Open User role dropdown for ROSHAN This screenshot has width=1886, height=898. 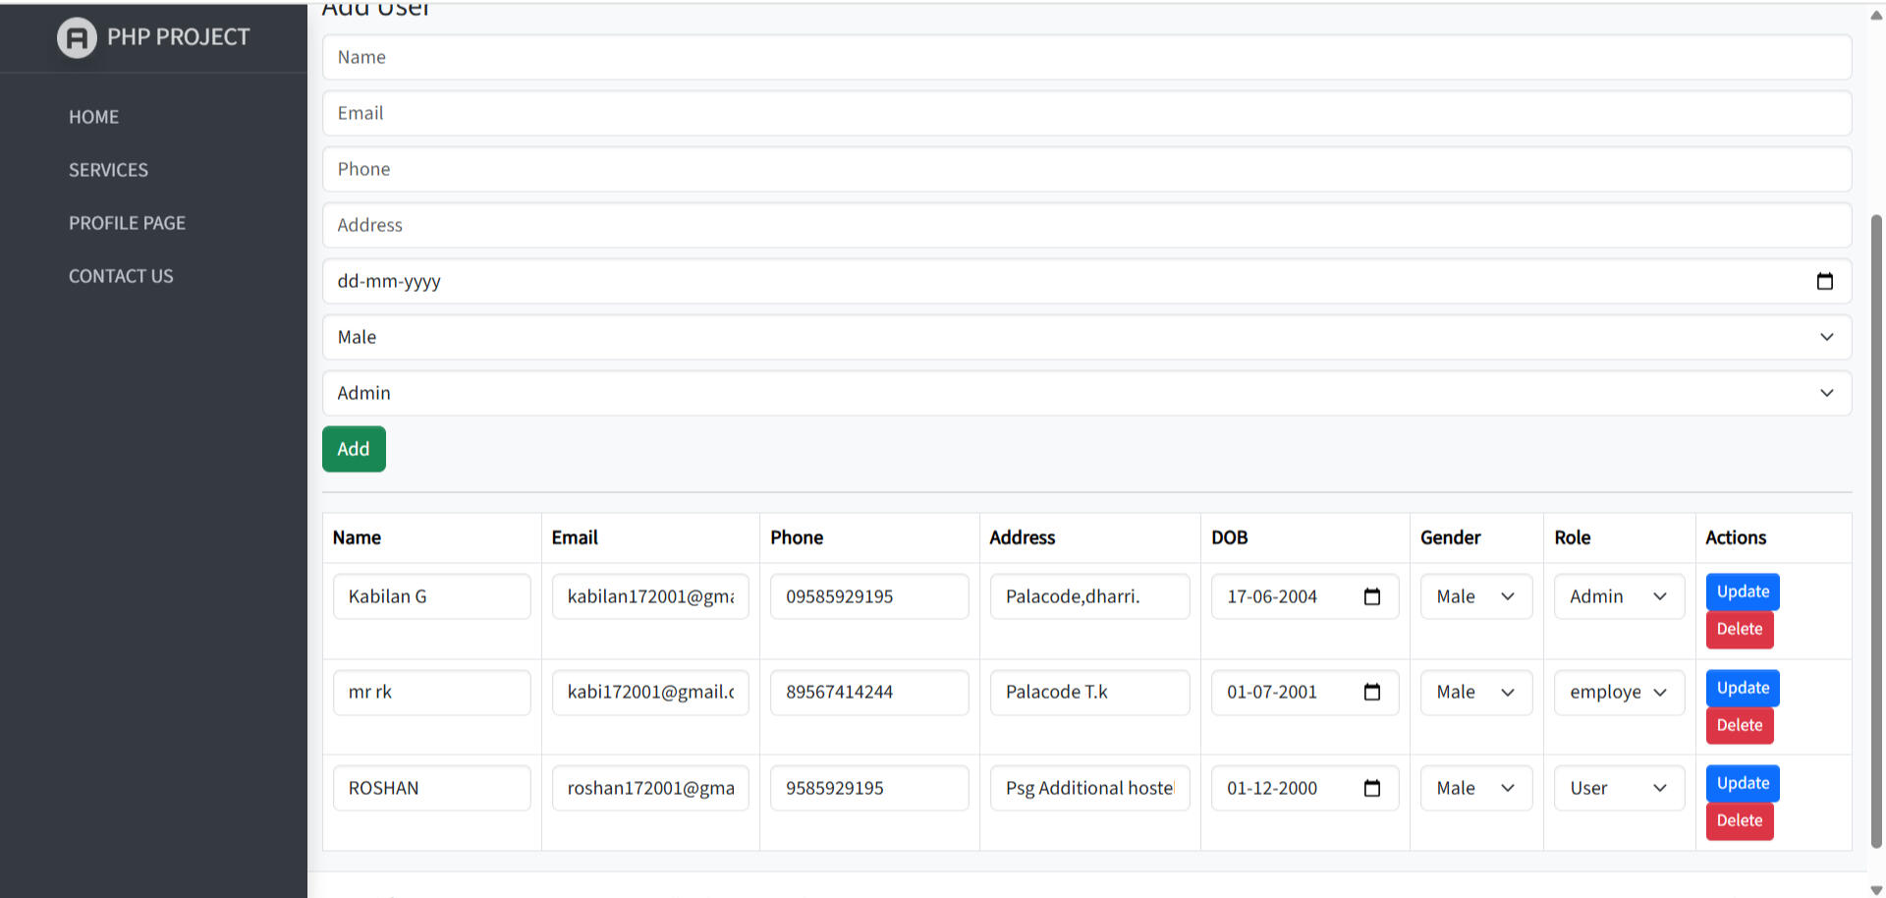pos(1619,788)
